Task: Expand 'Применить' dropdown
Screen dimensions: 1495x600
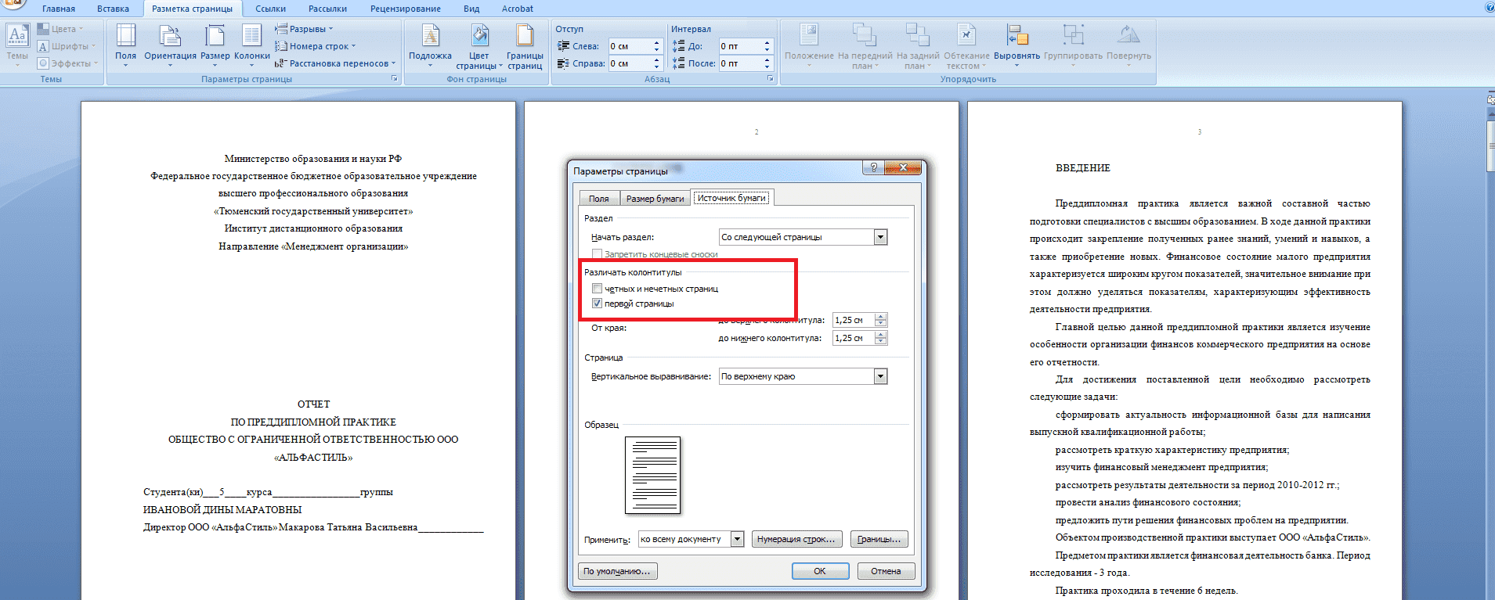Action: click(x=737, y=539)
